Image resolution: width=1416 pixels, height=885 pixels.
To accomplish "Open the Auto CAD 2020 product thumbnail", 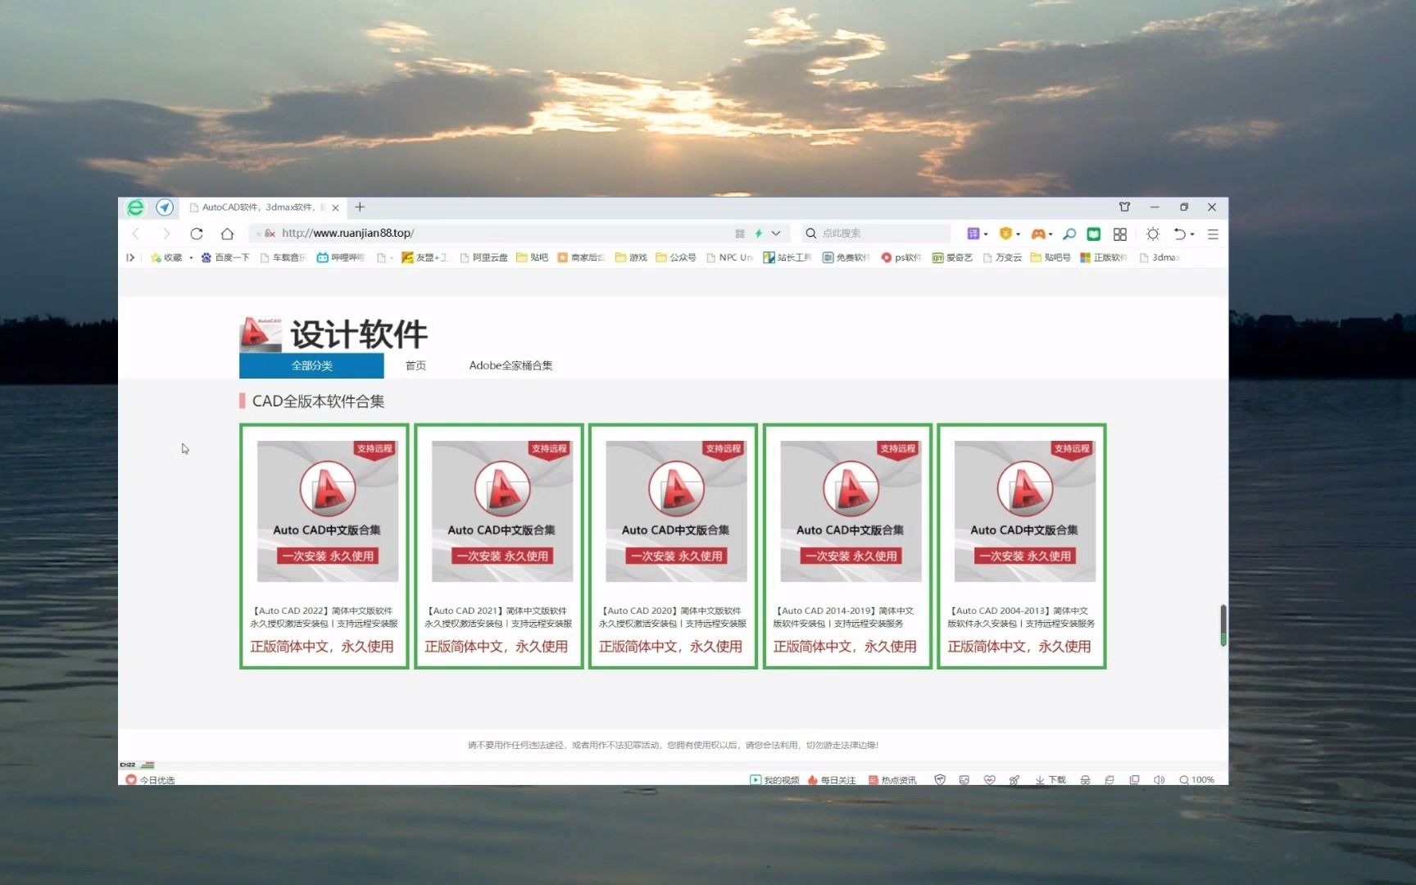I will pyautogui.click(x=676, y=511).
